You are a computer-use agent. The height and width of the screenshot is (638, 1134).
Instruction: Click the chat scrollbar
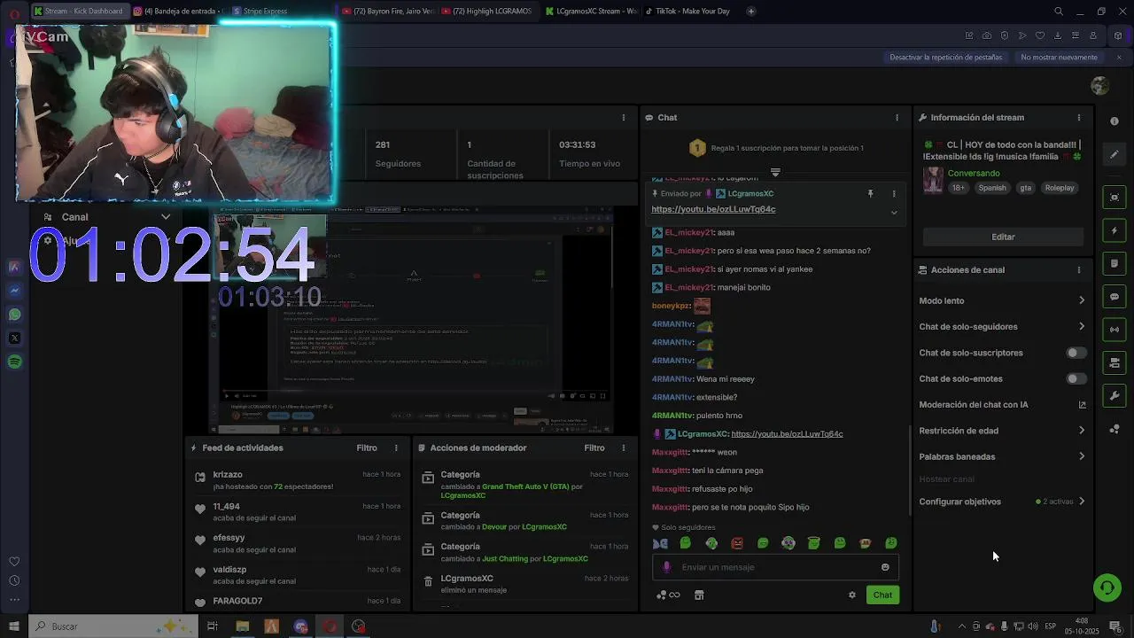click(x=909, y=471)
